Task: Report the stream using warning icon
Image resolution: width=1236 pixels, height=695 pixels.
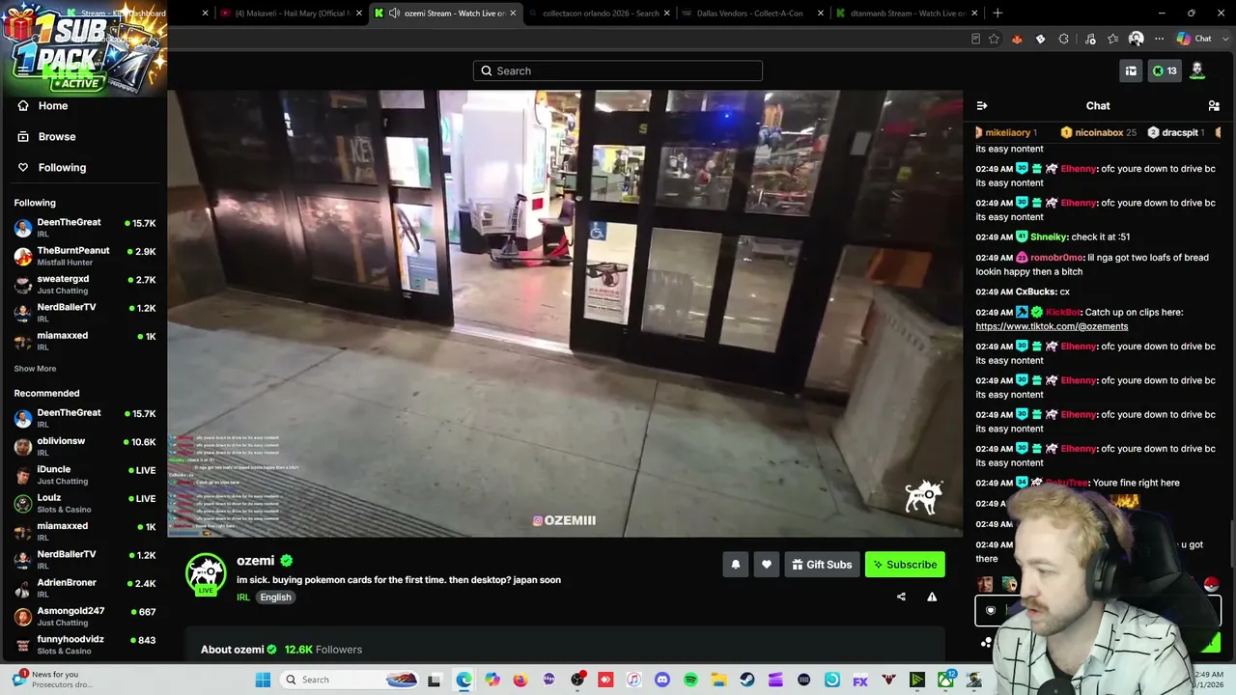Action: [932, 597]
